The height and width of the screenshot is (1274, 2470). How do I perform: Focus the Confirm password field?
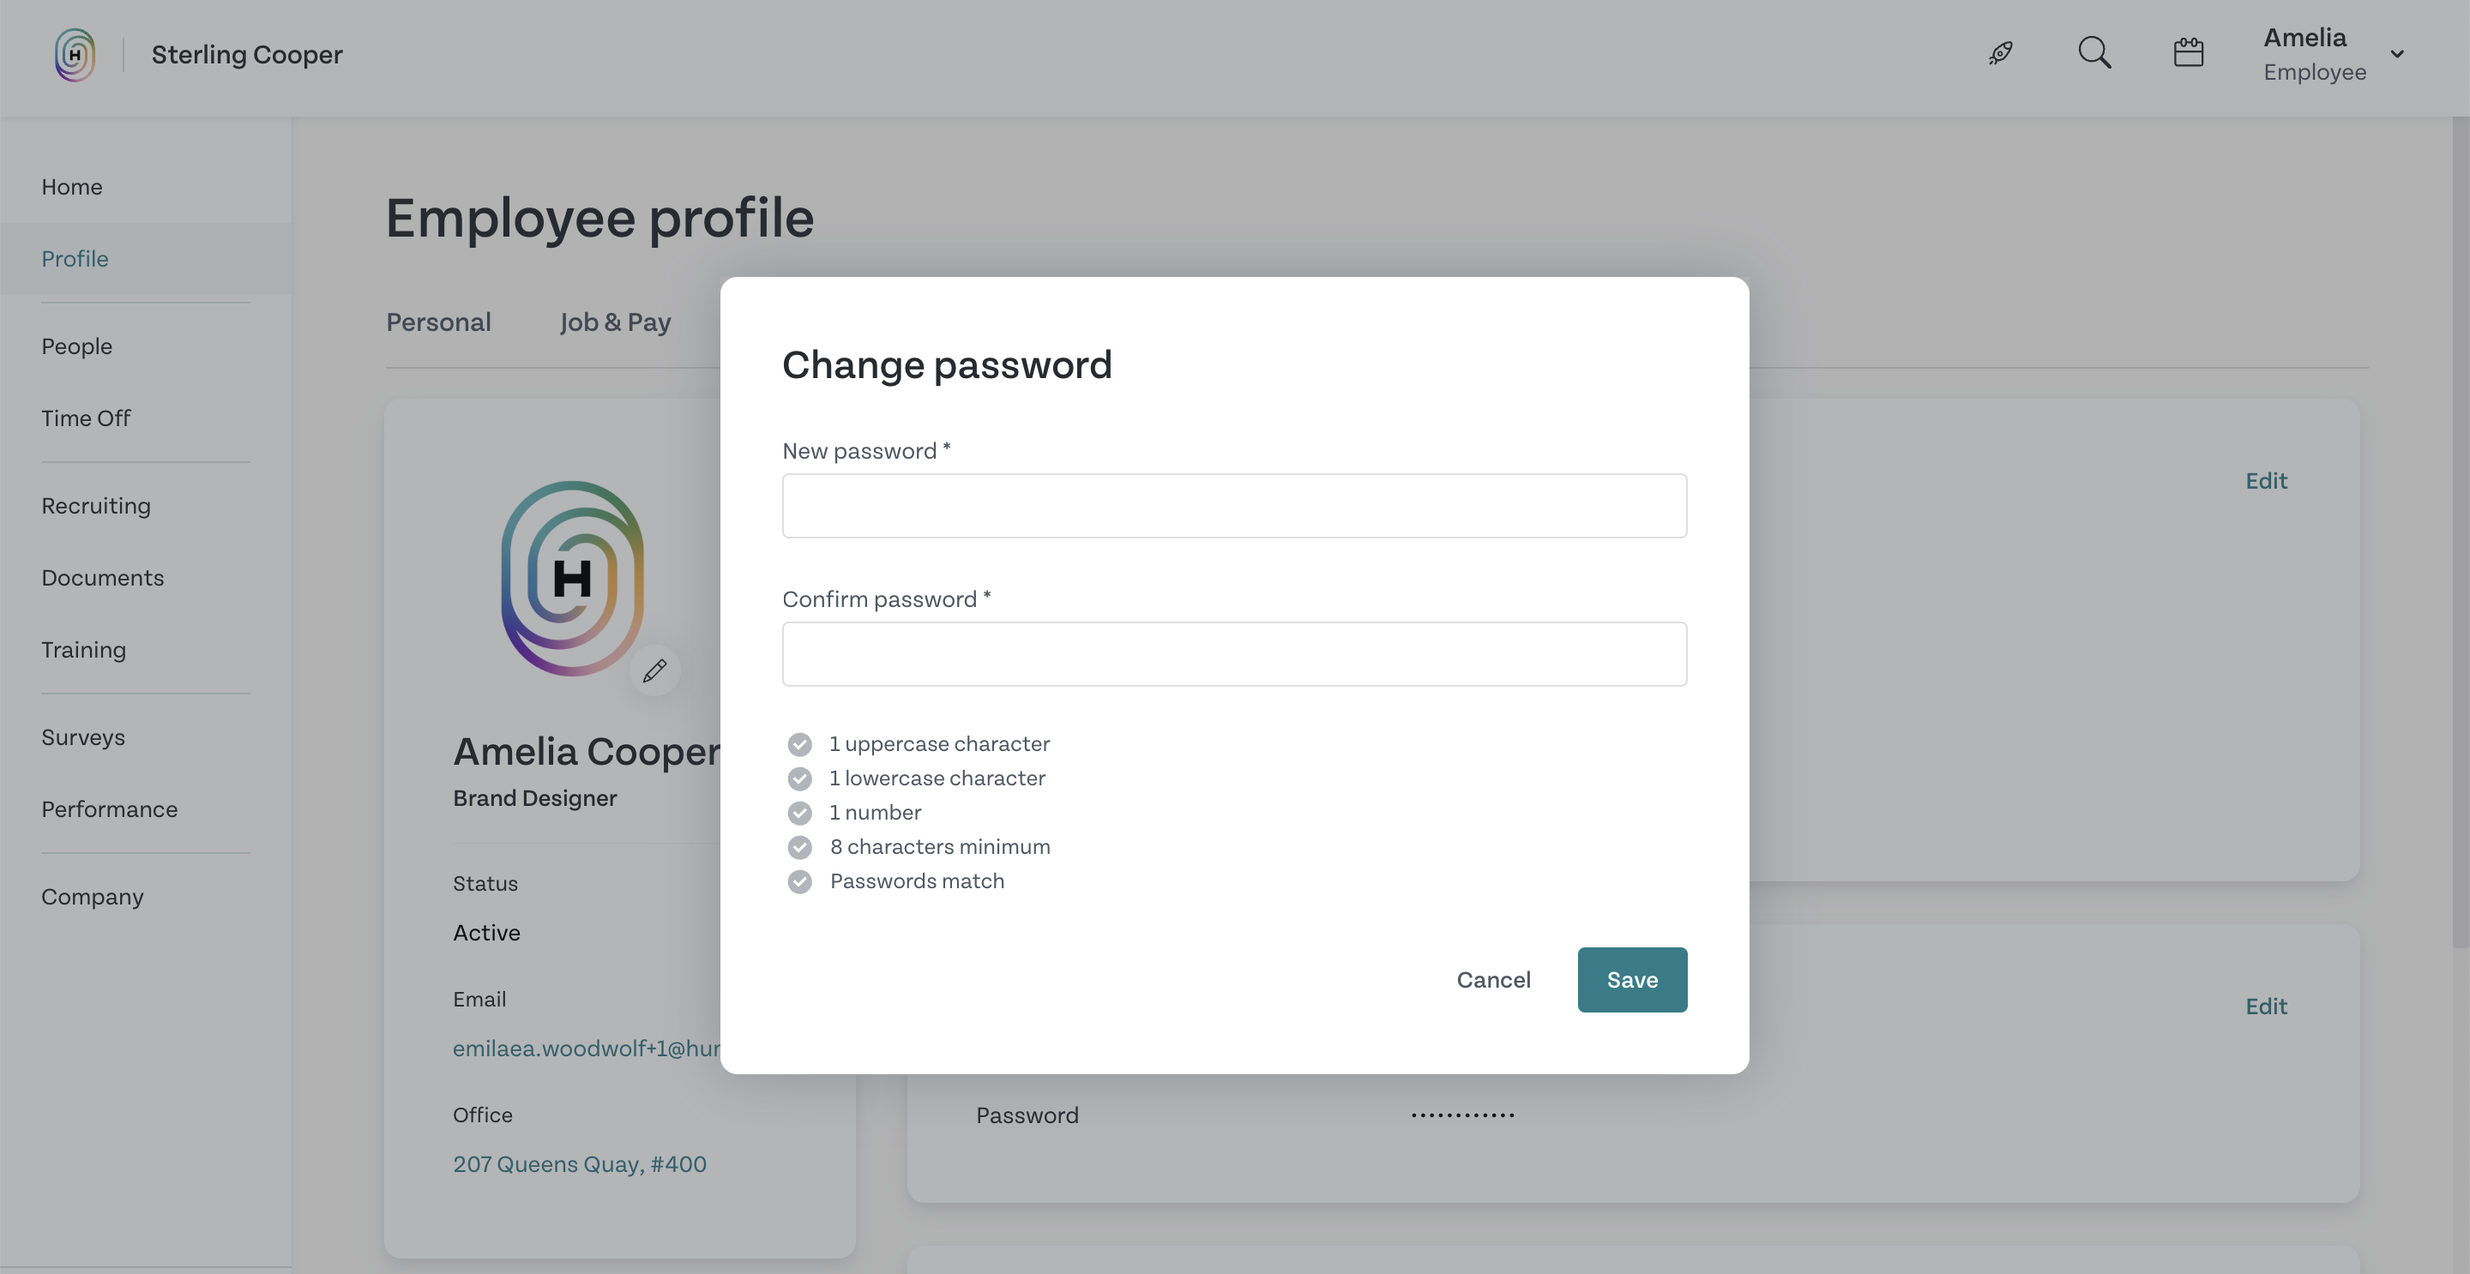(1234, 654)
